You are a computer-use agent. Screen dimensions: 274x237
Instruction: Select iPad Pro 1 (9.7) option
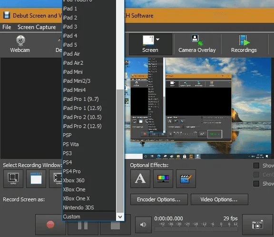click(89, 99)
